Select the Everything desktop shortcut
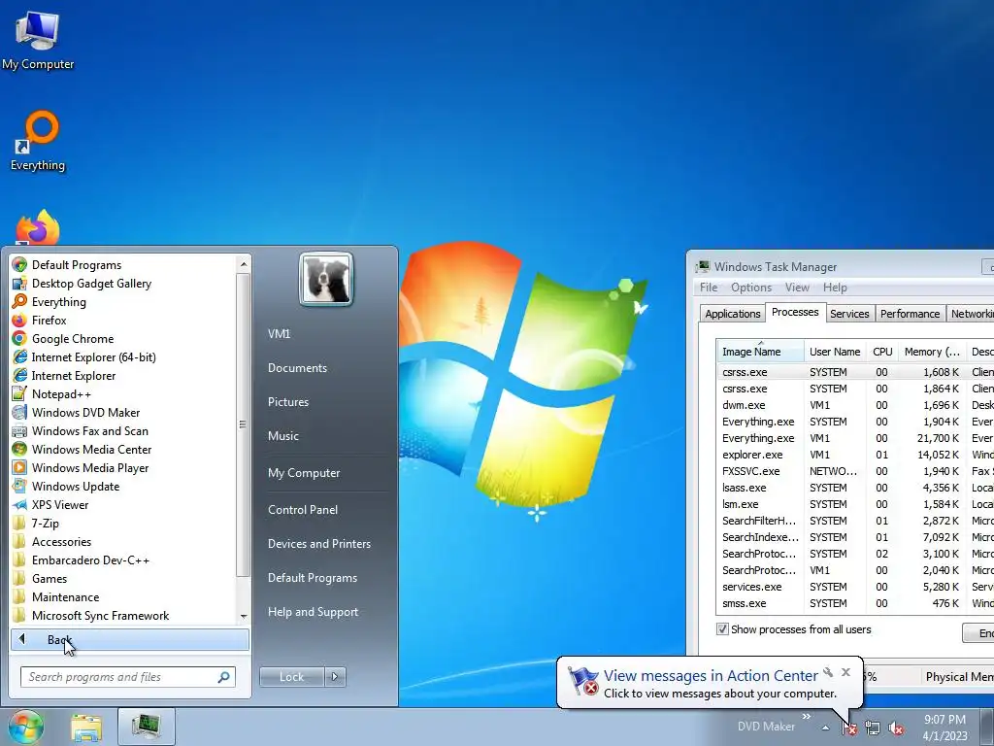This screenshot has height=746, width=994. pos(38,141)
